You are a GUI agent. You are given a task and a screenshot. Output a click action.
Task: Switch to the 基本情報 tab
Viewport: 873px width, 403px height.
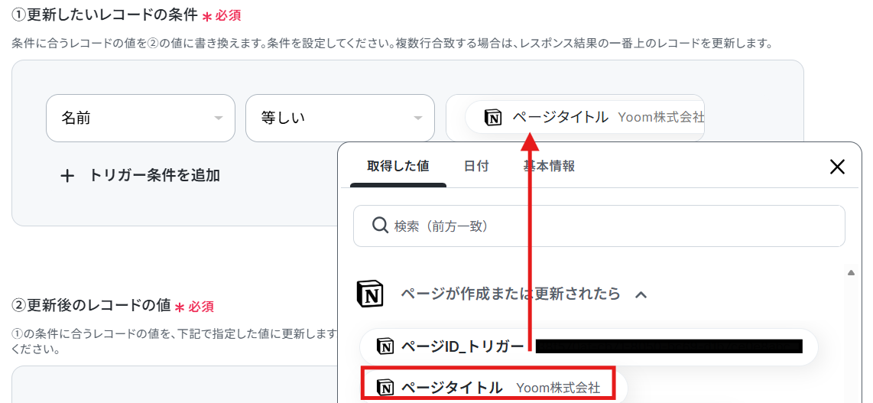548,166
